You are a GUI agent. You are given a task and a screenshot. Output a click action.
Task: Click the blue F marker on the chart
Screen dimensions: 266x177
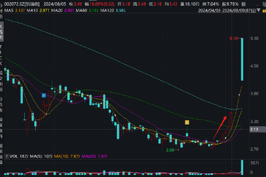pyautogui.click(x=44, y=96)
